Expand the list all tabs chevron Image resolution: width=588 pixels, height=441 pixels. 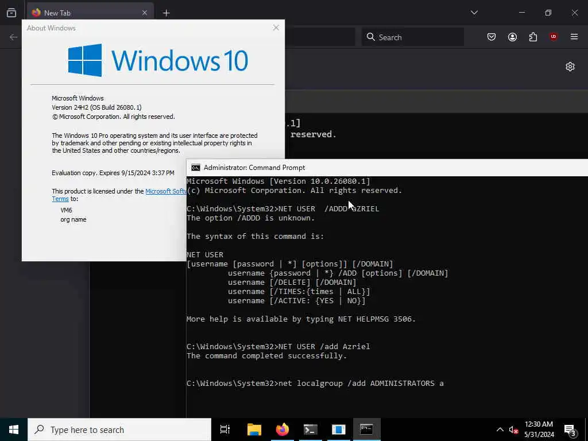click(x=474, y=13)
